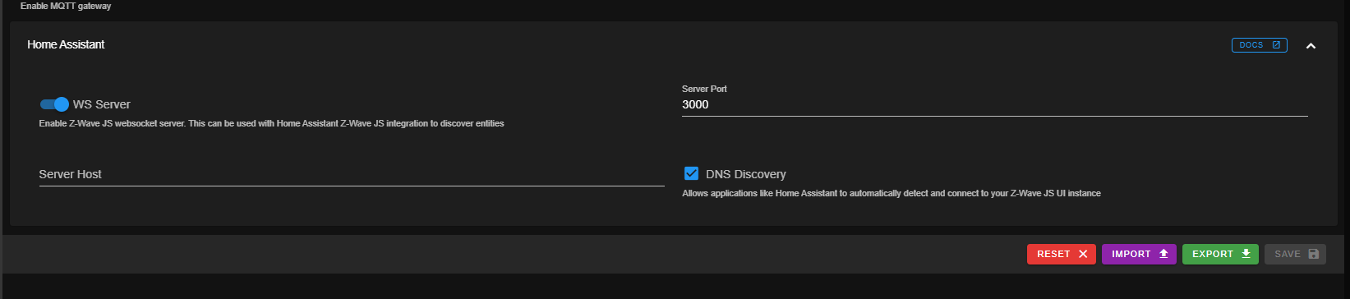The image size is (1350, 299).
Task: Click the Home Assistant section title
Action: (66, 44)
